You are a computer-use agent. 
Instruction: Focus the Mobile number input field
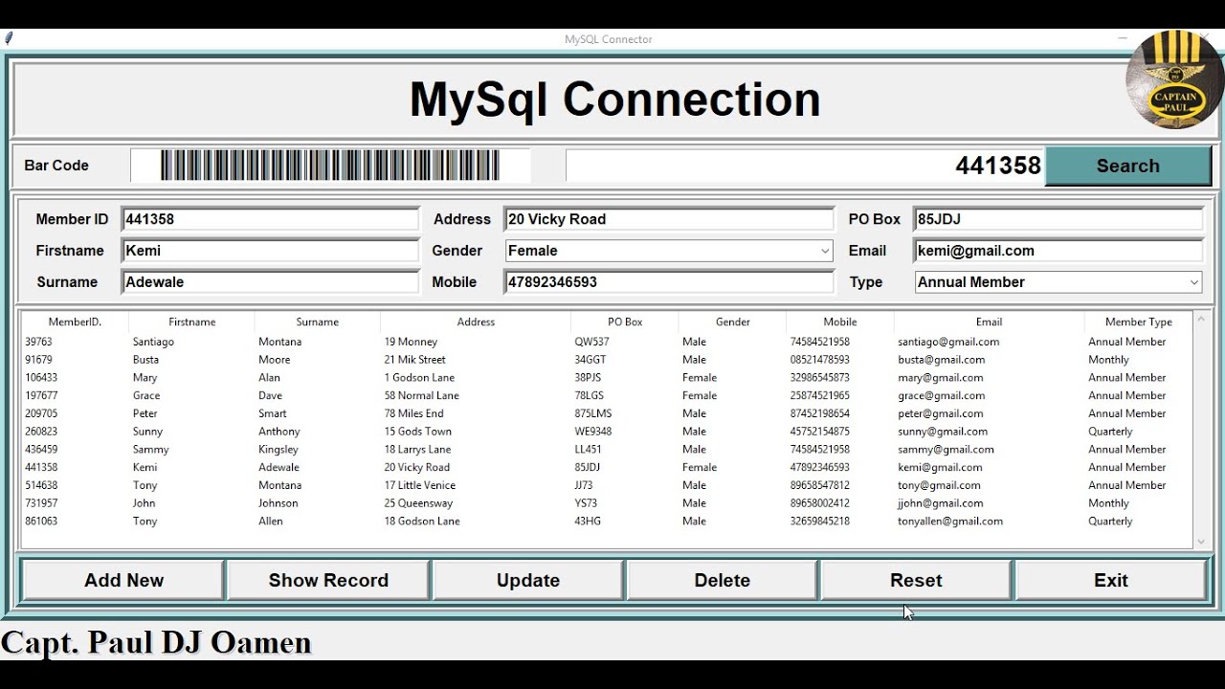[669, 282]
